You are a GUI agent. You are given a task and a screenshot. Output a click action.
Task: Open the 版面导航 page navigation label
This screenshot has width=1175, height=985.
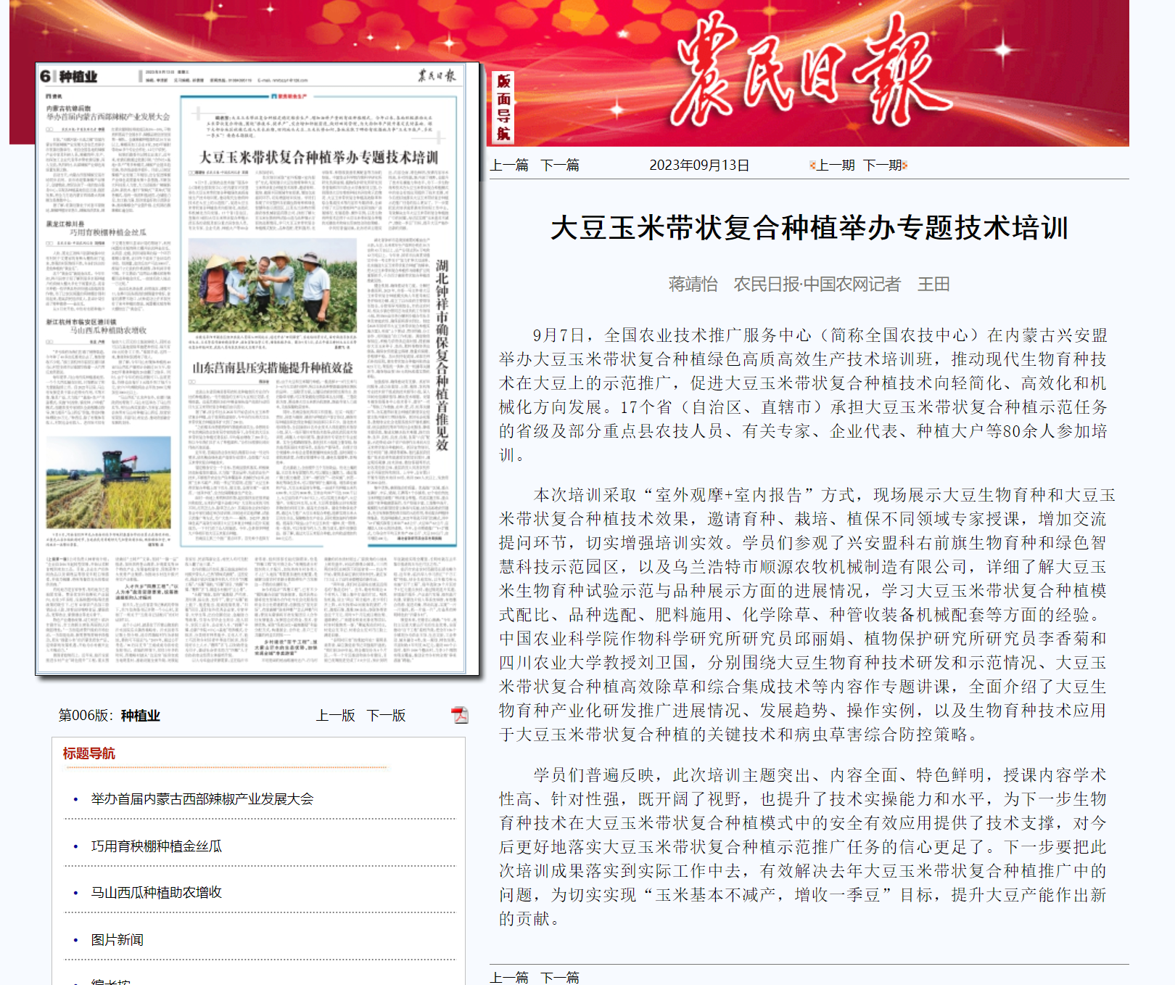click(x=503, y=107)
